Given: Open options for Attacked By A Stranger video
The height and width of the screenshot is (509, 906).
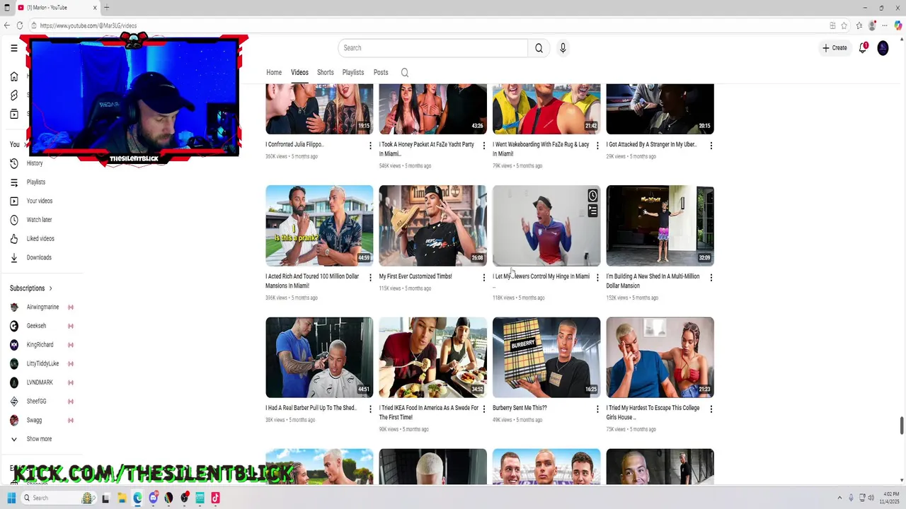Looking at the screenshot, I should tap(711, 146).
